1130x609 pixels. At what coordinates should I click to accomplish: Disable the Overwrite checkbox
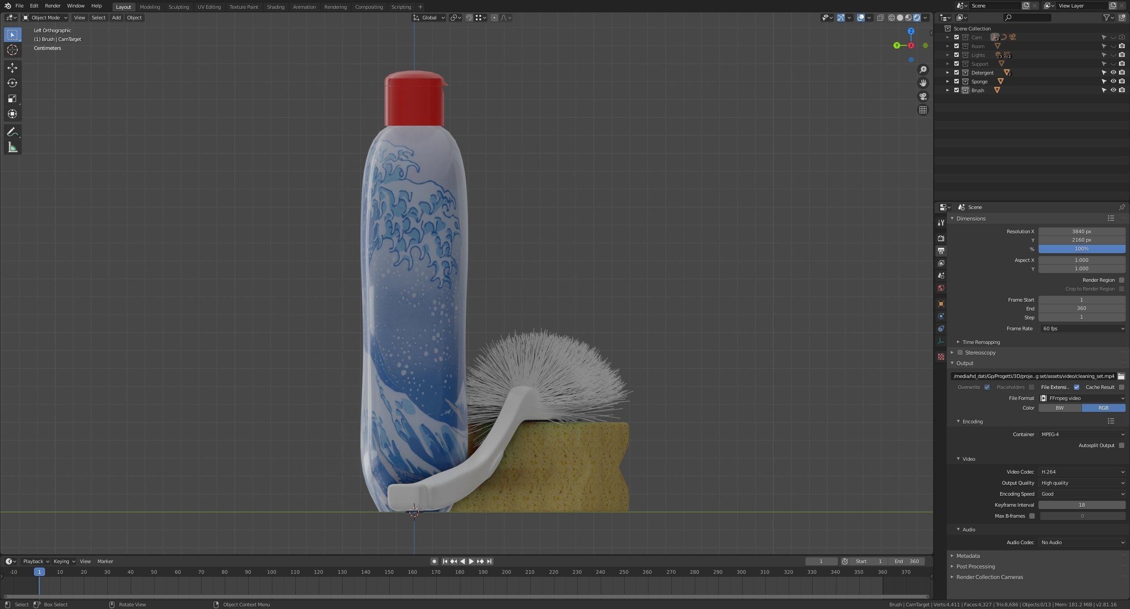tap(987, 387)
